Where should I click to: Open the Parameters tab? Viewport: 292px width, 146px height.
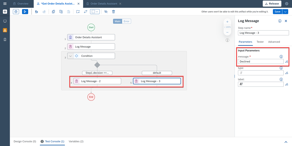(x=245, y=42)
